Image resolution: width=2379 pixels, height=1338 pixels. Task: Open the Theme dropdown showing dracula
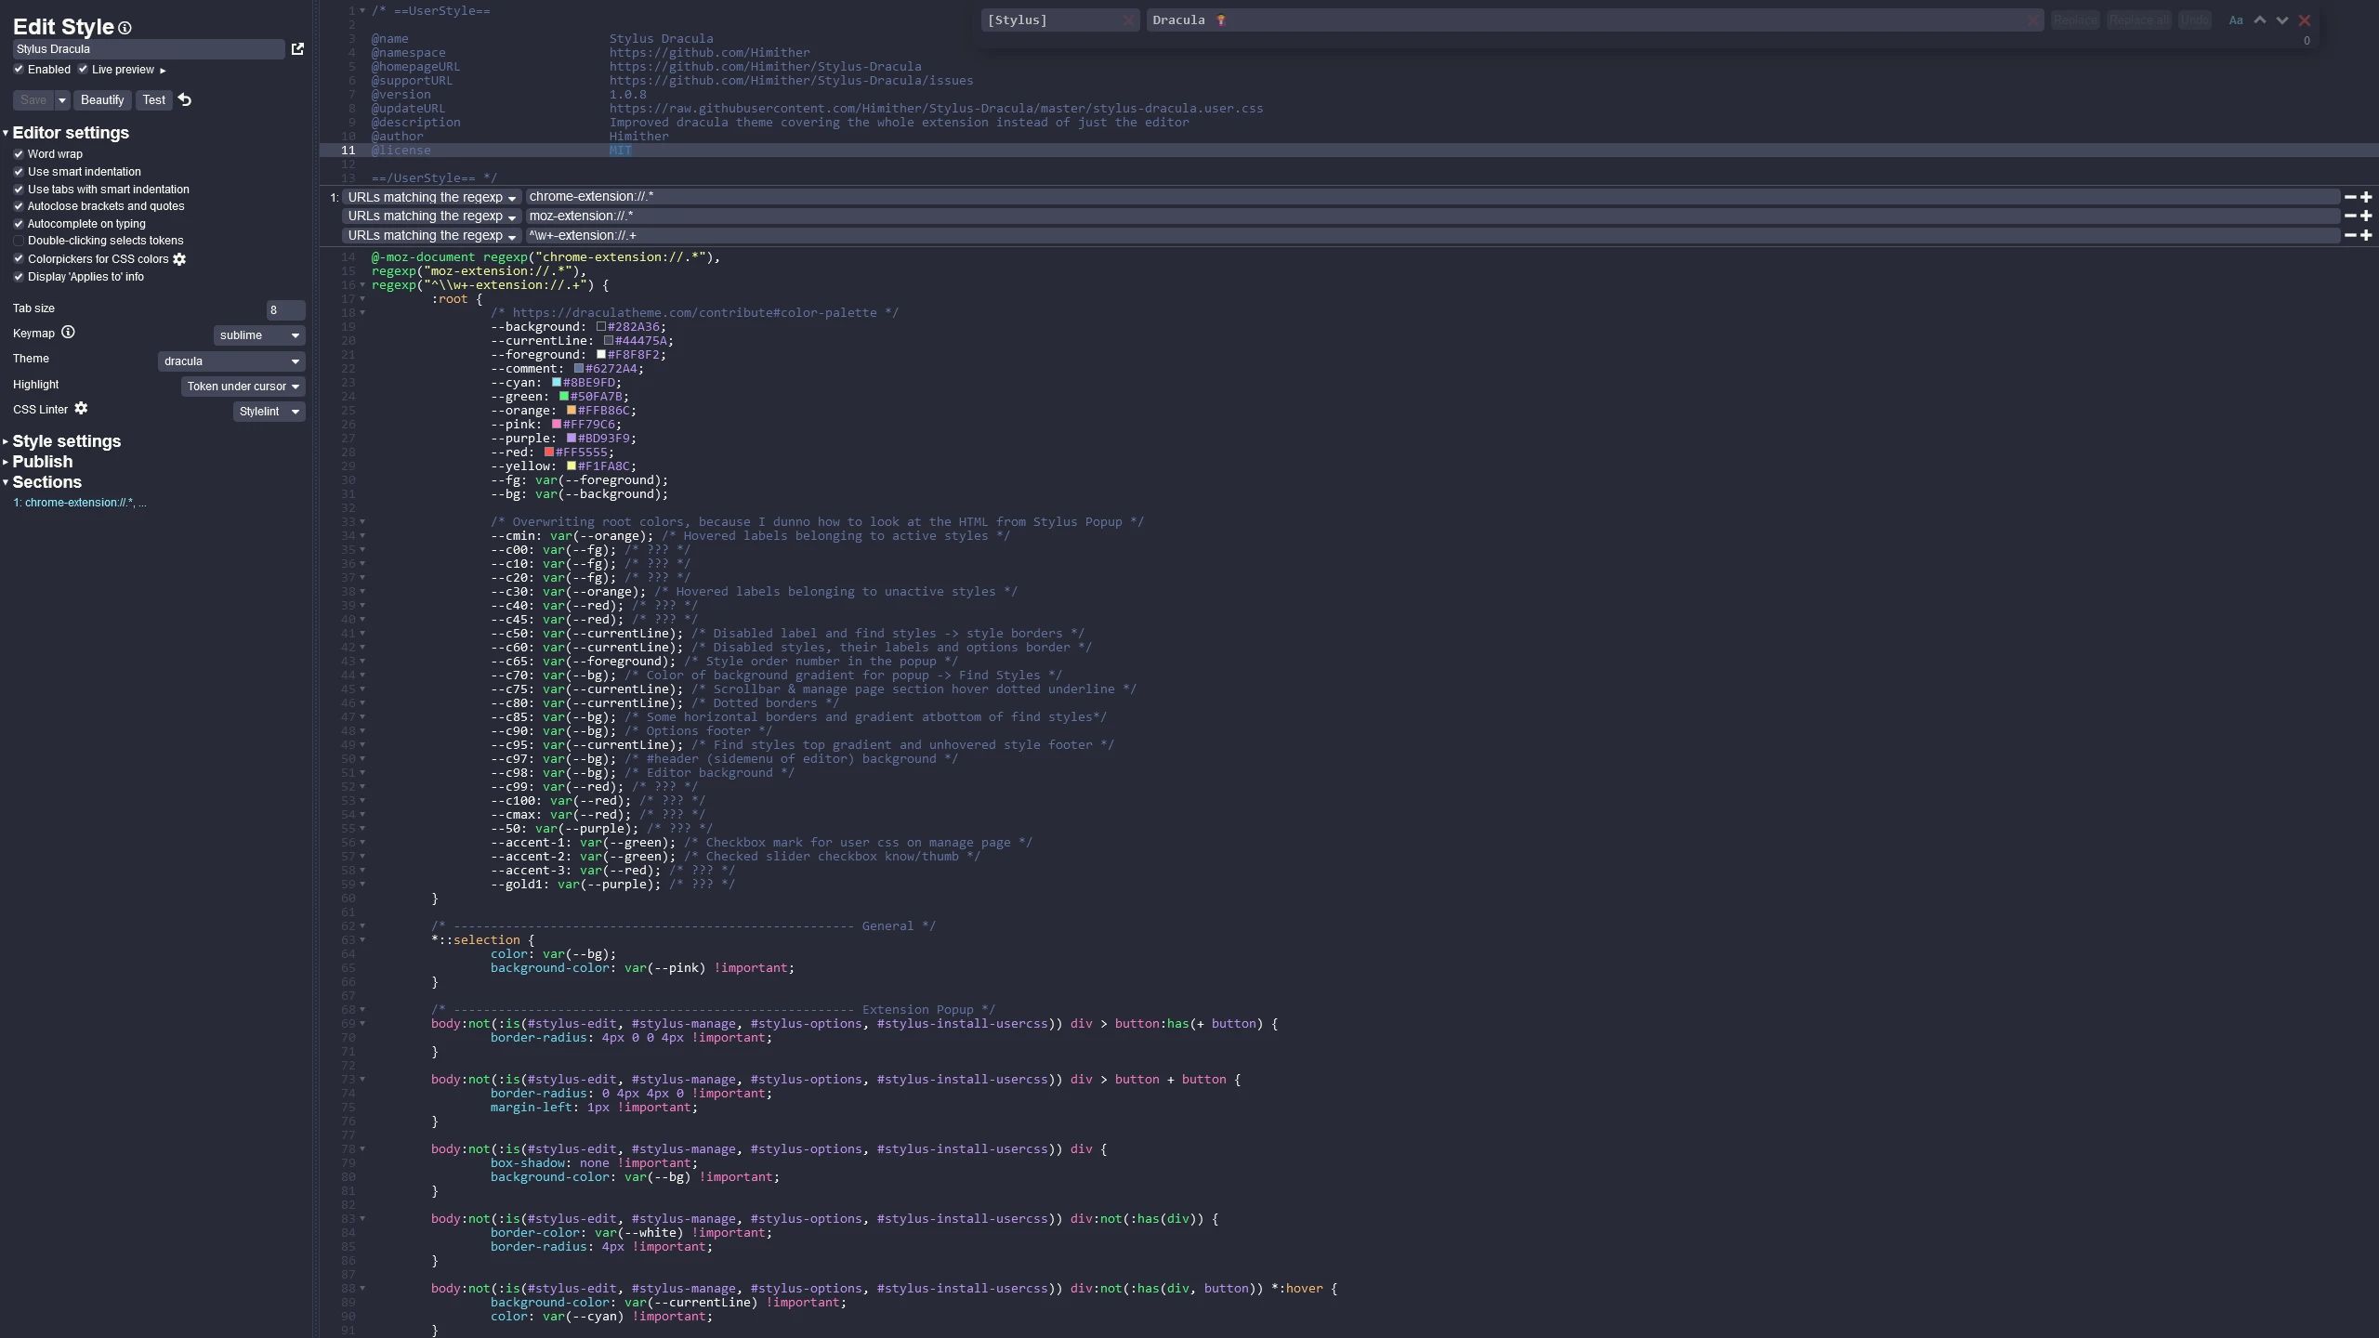click(x=229, y=360)
